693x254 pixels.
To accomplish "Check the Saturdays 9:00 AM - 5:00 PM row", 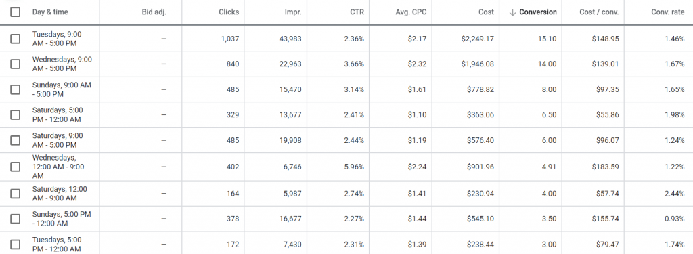I will [15, 140].
